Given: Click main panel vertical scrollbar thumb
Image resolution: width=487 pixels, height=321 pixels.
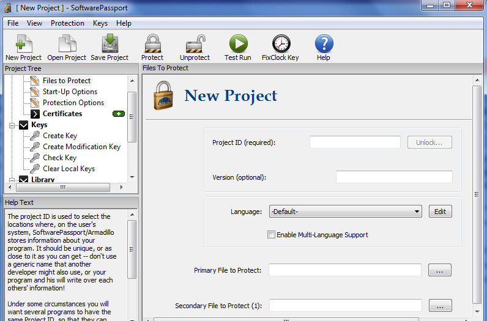Looking at the screenshot, I should coord(477,194).
